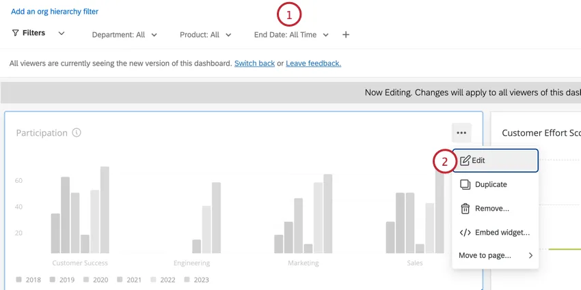581x290 pixels.
Task: Click the funnel Filters icon
Action: coord(15,33)
